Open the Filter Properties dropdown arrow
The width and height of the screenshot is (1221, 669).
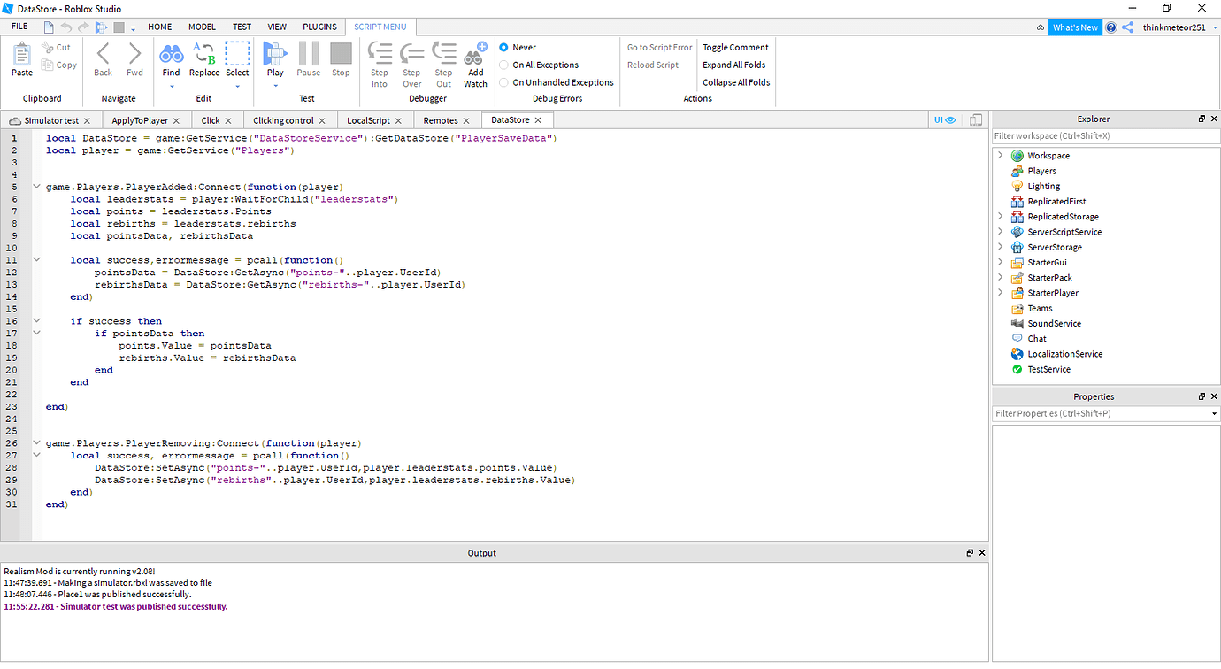(x=1214, y=414)
